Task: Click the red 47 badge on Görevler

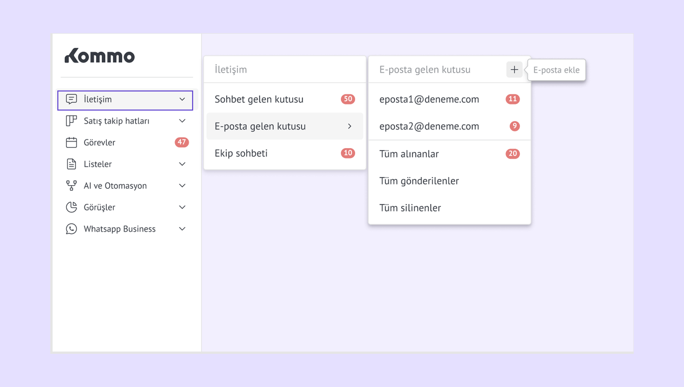Action: [x=182, y=142]
